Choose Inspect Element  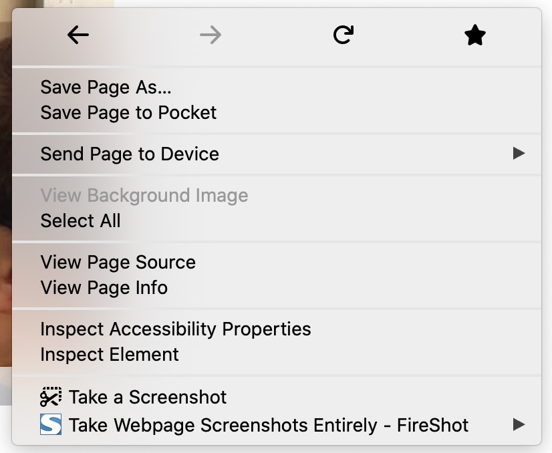pyautogui.click(x=110, y=355)
